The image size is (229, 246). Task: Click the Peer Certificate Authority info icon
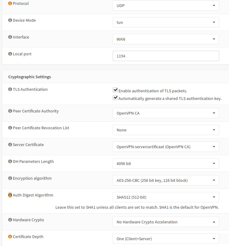[x=10, y=111]
